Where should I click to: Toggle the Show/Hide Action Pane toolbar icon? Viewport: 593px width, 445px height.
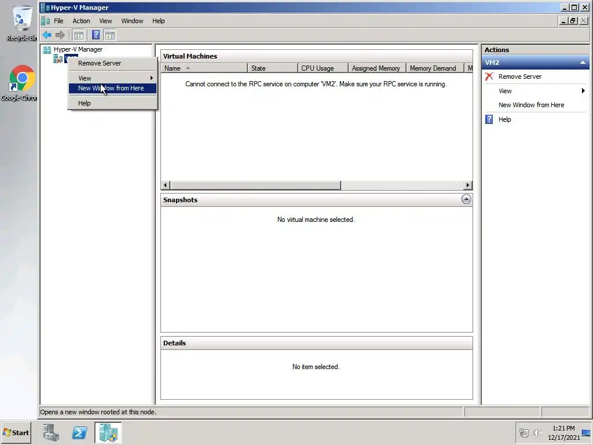[110, 35]
